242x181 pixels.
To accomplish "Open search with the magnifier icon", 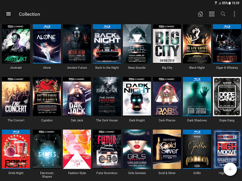I will click(x=223, y=14).
